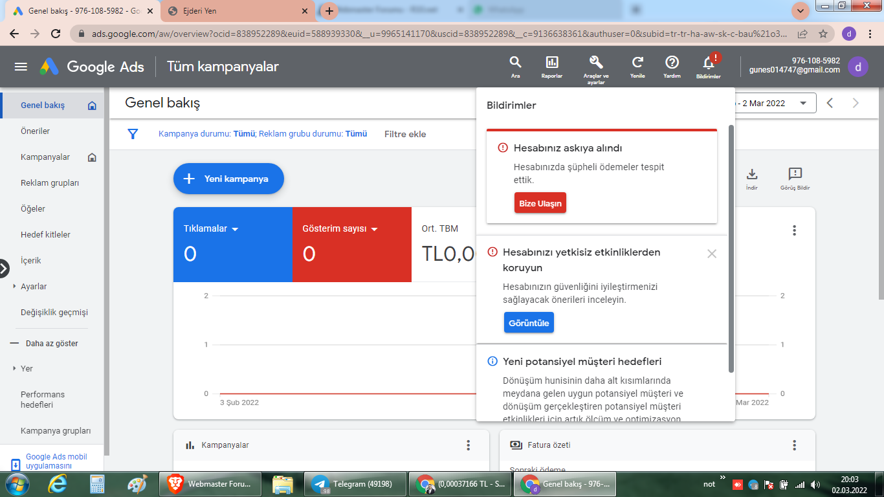Open Windows Start menu

coord(16,484)
